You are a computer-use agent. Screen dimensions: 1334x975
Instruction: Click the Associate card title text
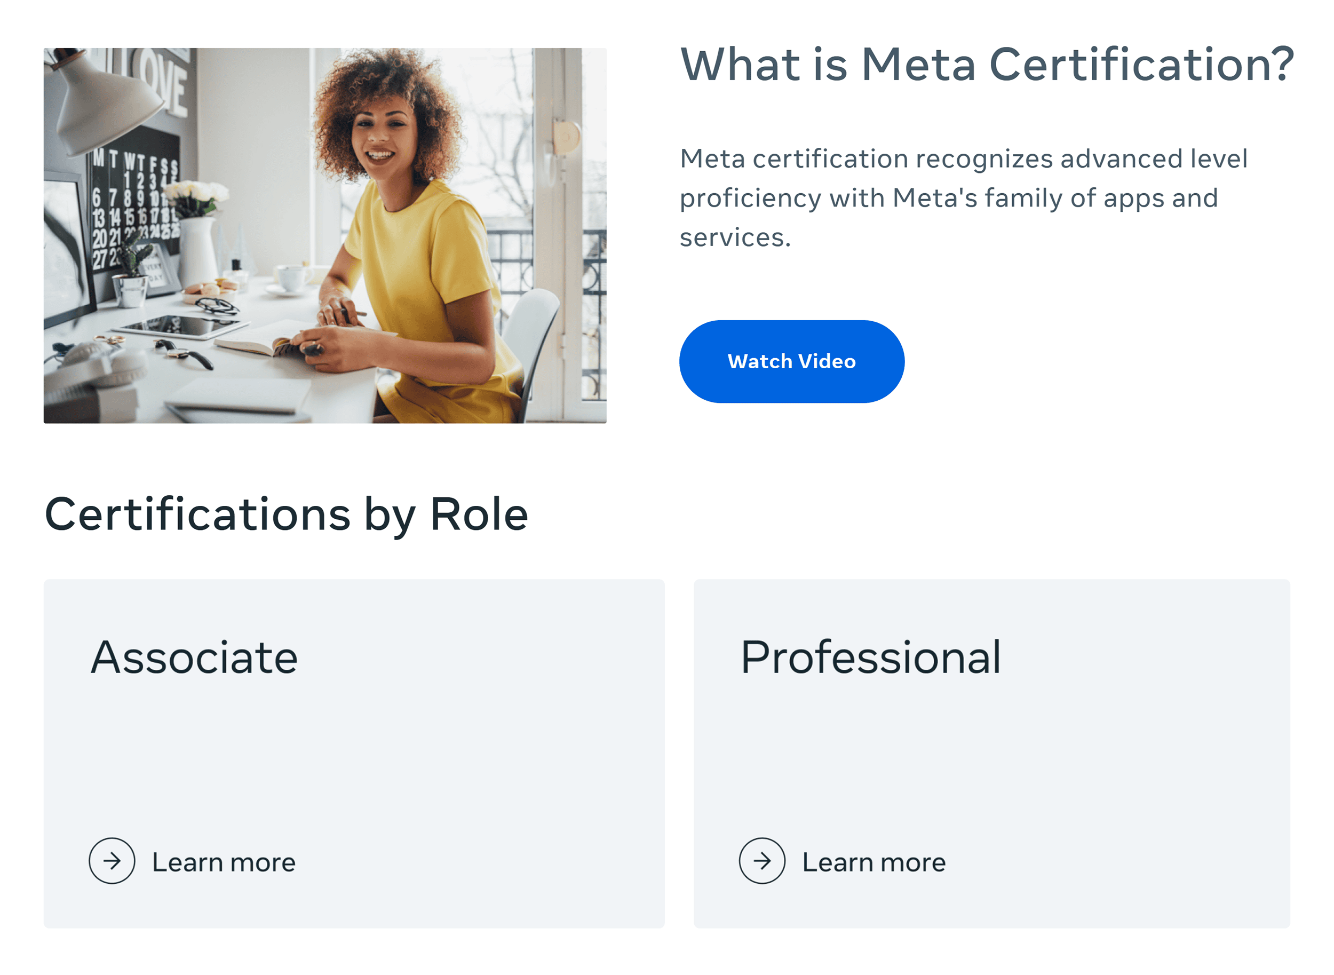pyautogui.click(x=195, y=657)
